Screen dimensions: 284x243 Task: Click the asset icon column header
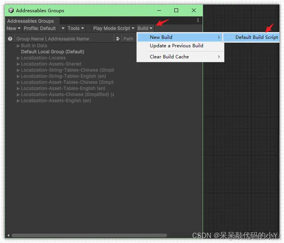(118, 39)
